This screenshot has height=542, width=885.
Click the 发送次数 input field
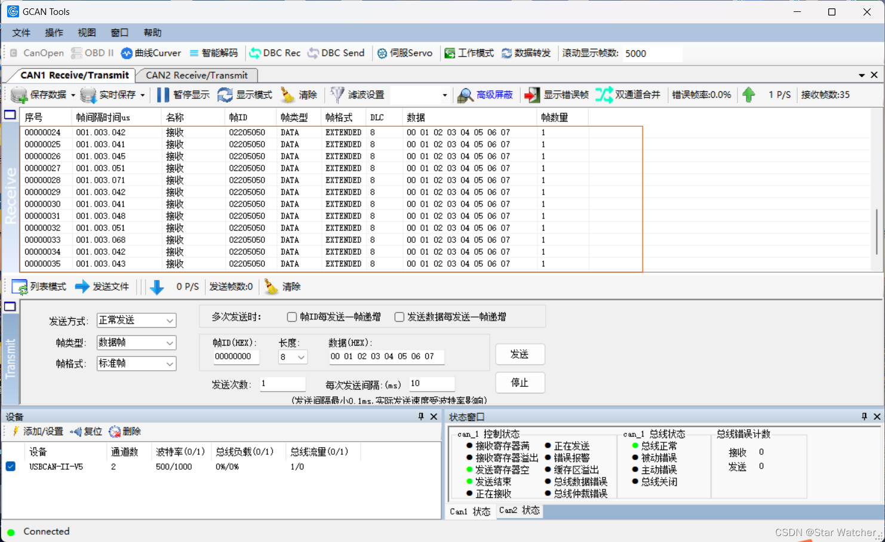(282, 384)
